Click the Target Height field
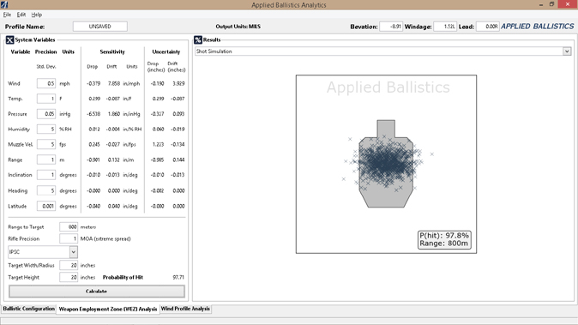 pos(69,277)
